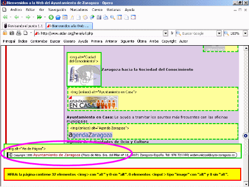Click the Ayuntamiento en Casa image link
Viewport: 249px width, 187px height.
pyautogui.click(x=93, y=102)
